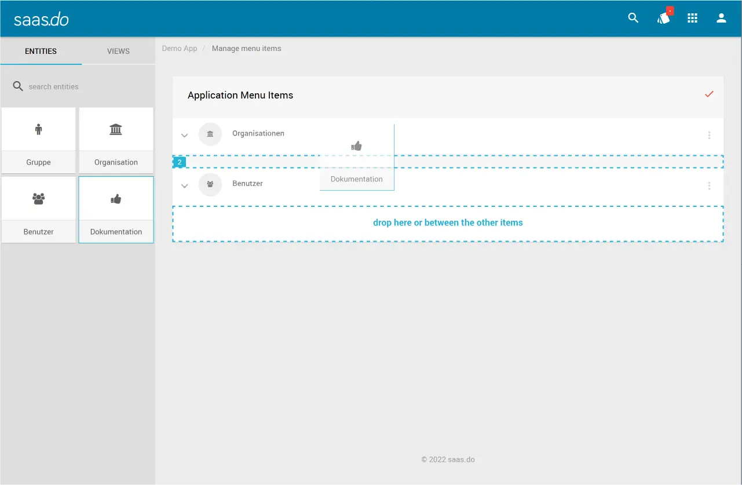Click the Benutzer group icon circle
The width and height of the screenshot is (742, 485).
pos(210,184)
